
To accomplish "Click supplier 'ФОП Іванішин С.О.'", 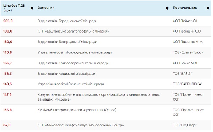I will pos(187,31).
